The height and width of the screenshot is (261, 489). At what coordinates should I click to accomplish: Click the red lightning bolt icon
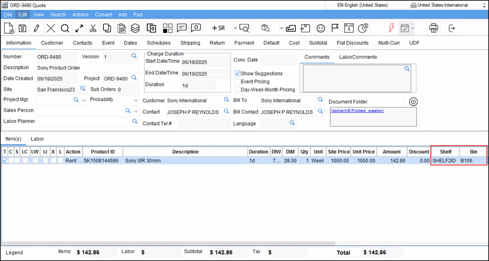tap(391, 28)
